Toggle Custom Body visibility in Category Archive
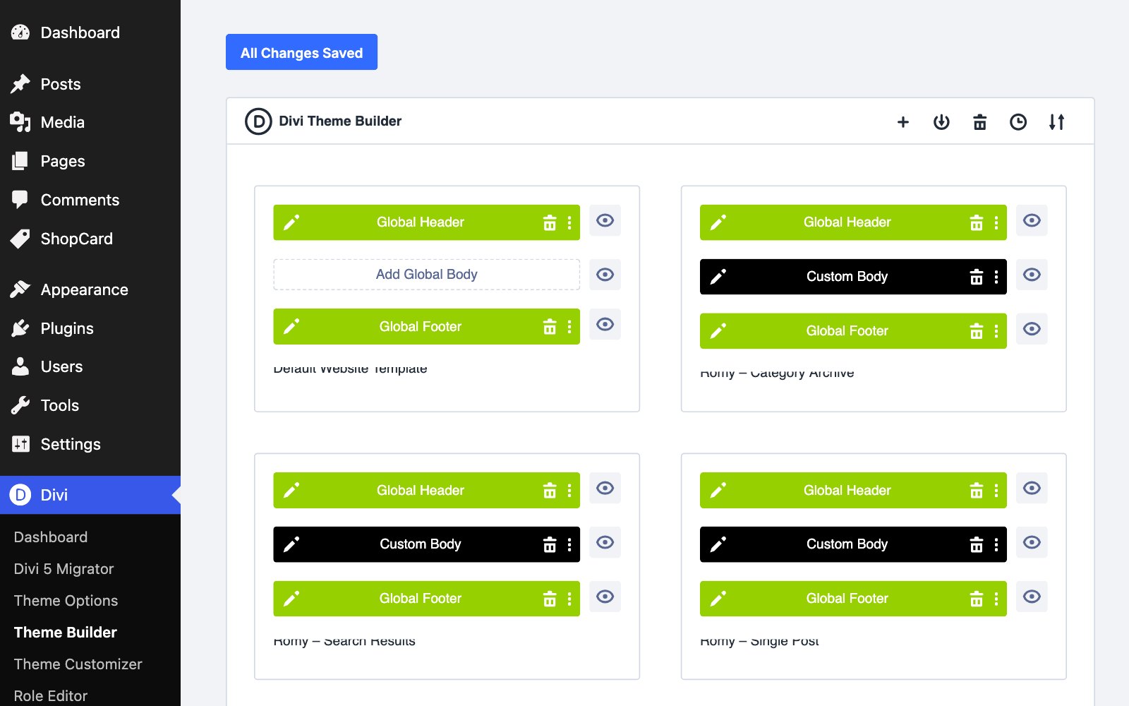 click(x=1032, y=275)
